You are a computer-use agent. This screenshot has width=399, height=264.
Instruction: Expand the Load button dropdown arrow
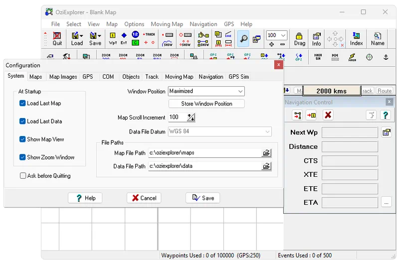pos(81,36)
